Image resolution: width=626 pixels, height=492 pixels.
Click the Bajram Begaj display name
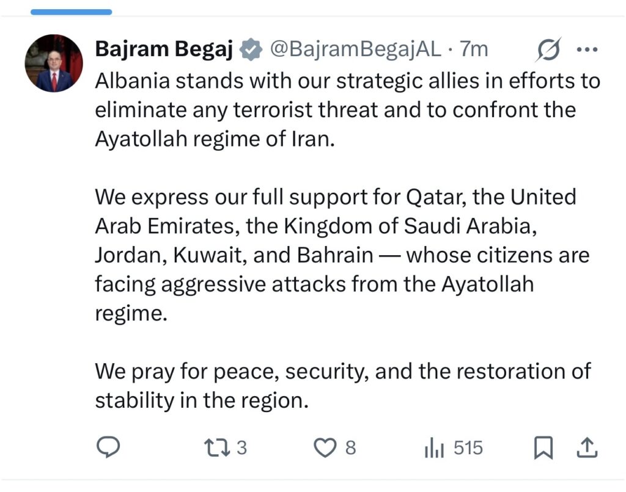click(x=163, y=50)
